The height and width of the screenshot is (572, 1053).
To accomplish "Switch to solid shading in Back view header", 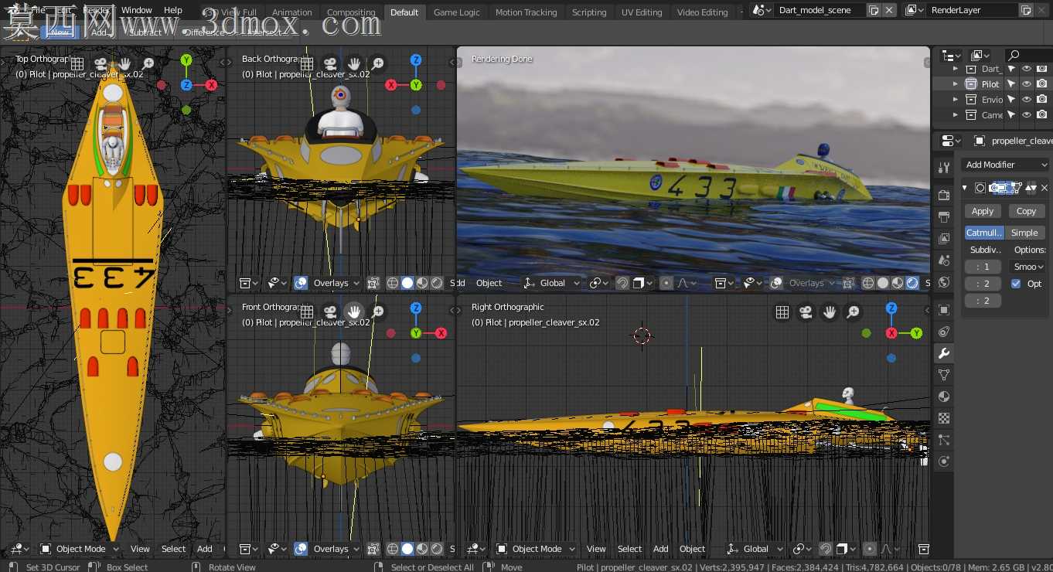I will [x=407, y=283].
